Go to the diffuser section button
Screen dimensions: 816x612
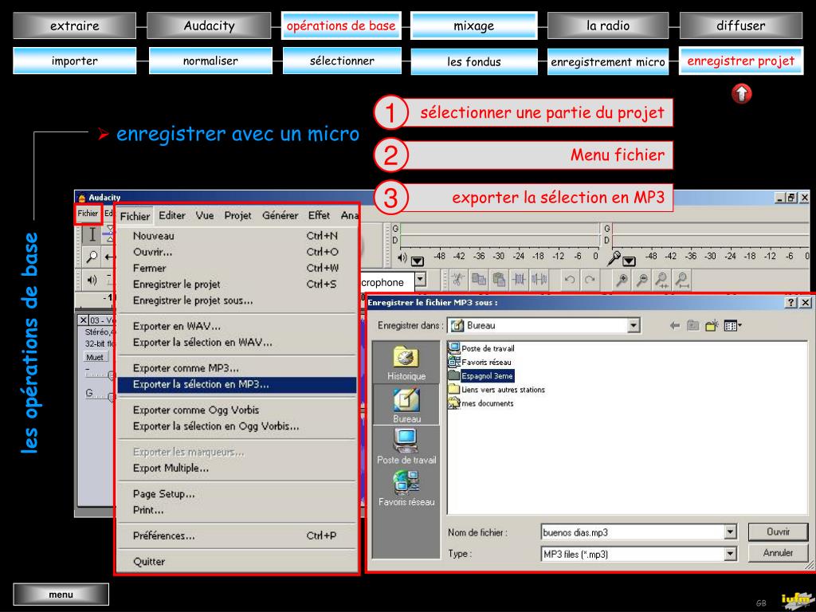pos(741,25)
